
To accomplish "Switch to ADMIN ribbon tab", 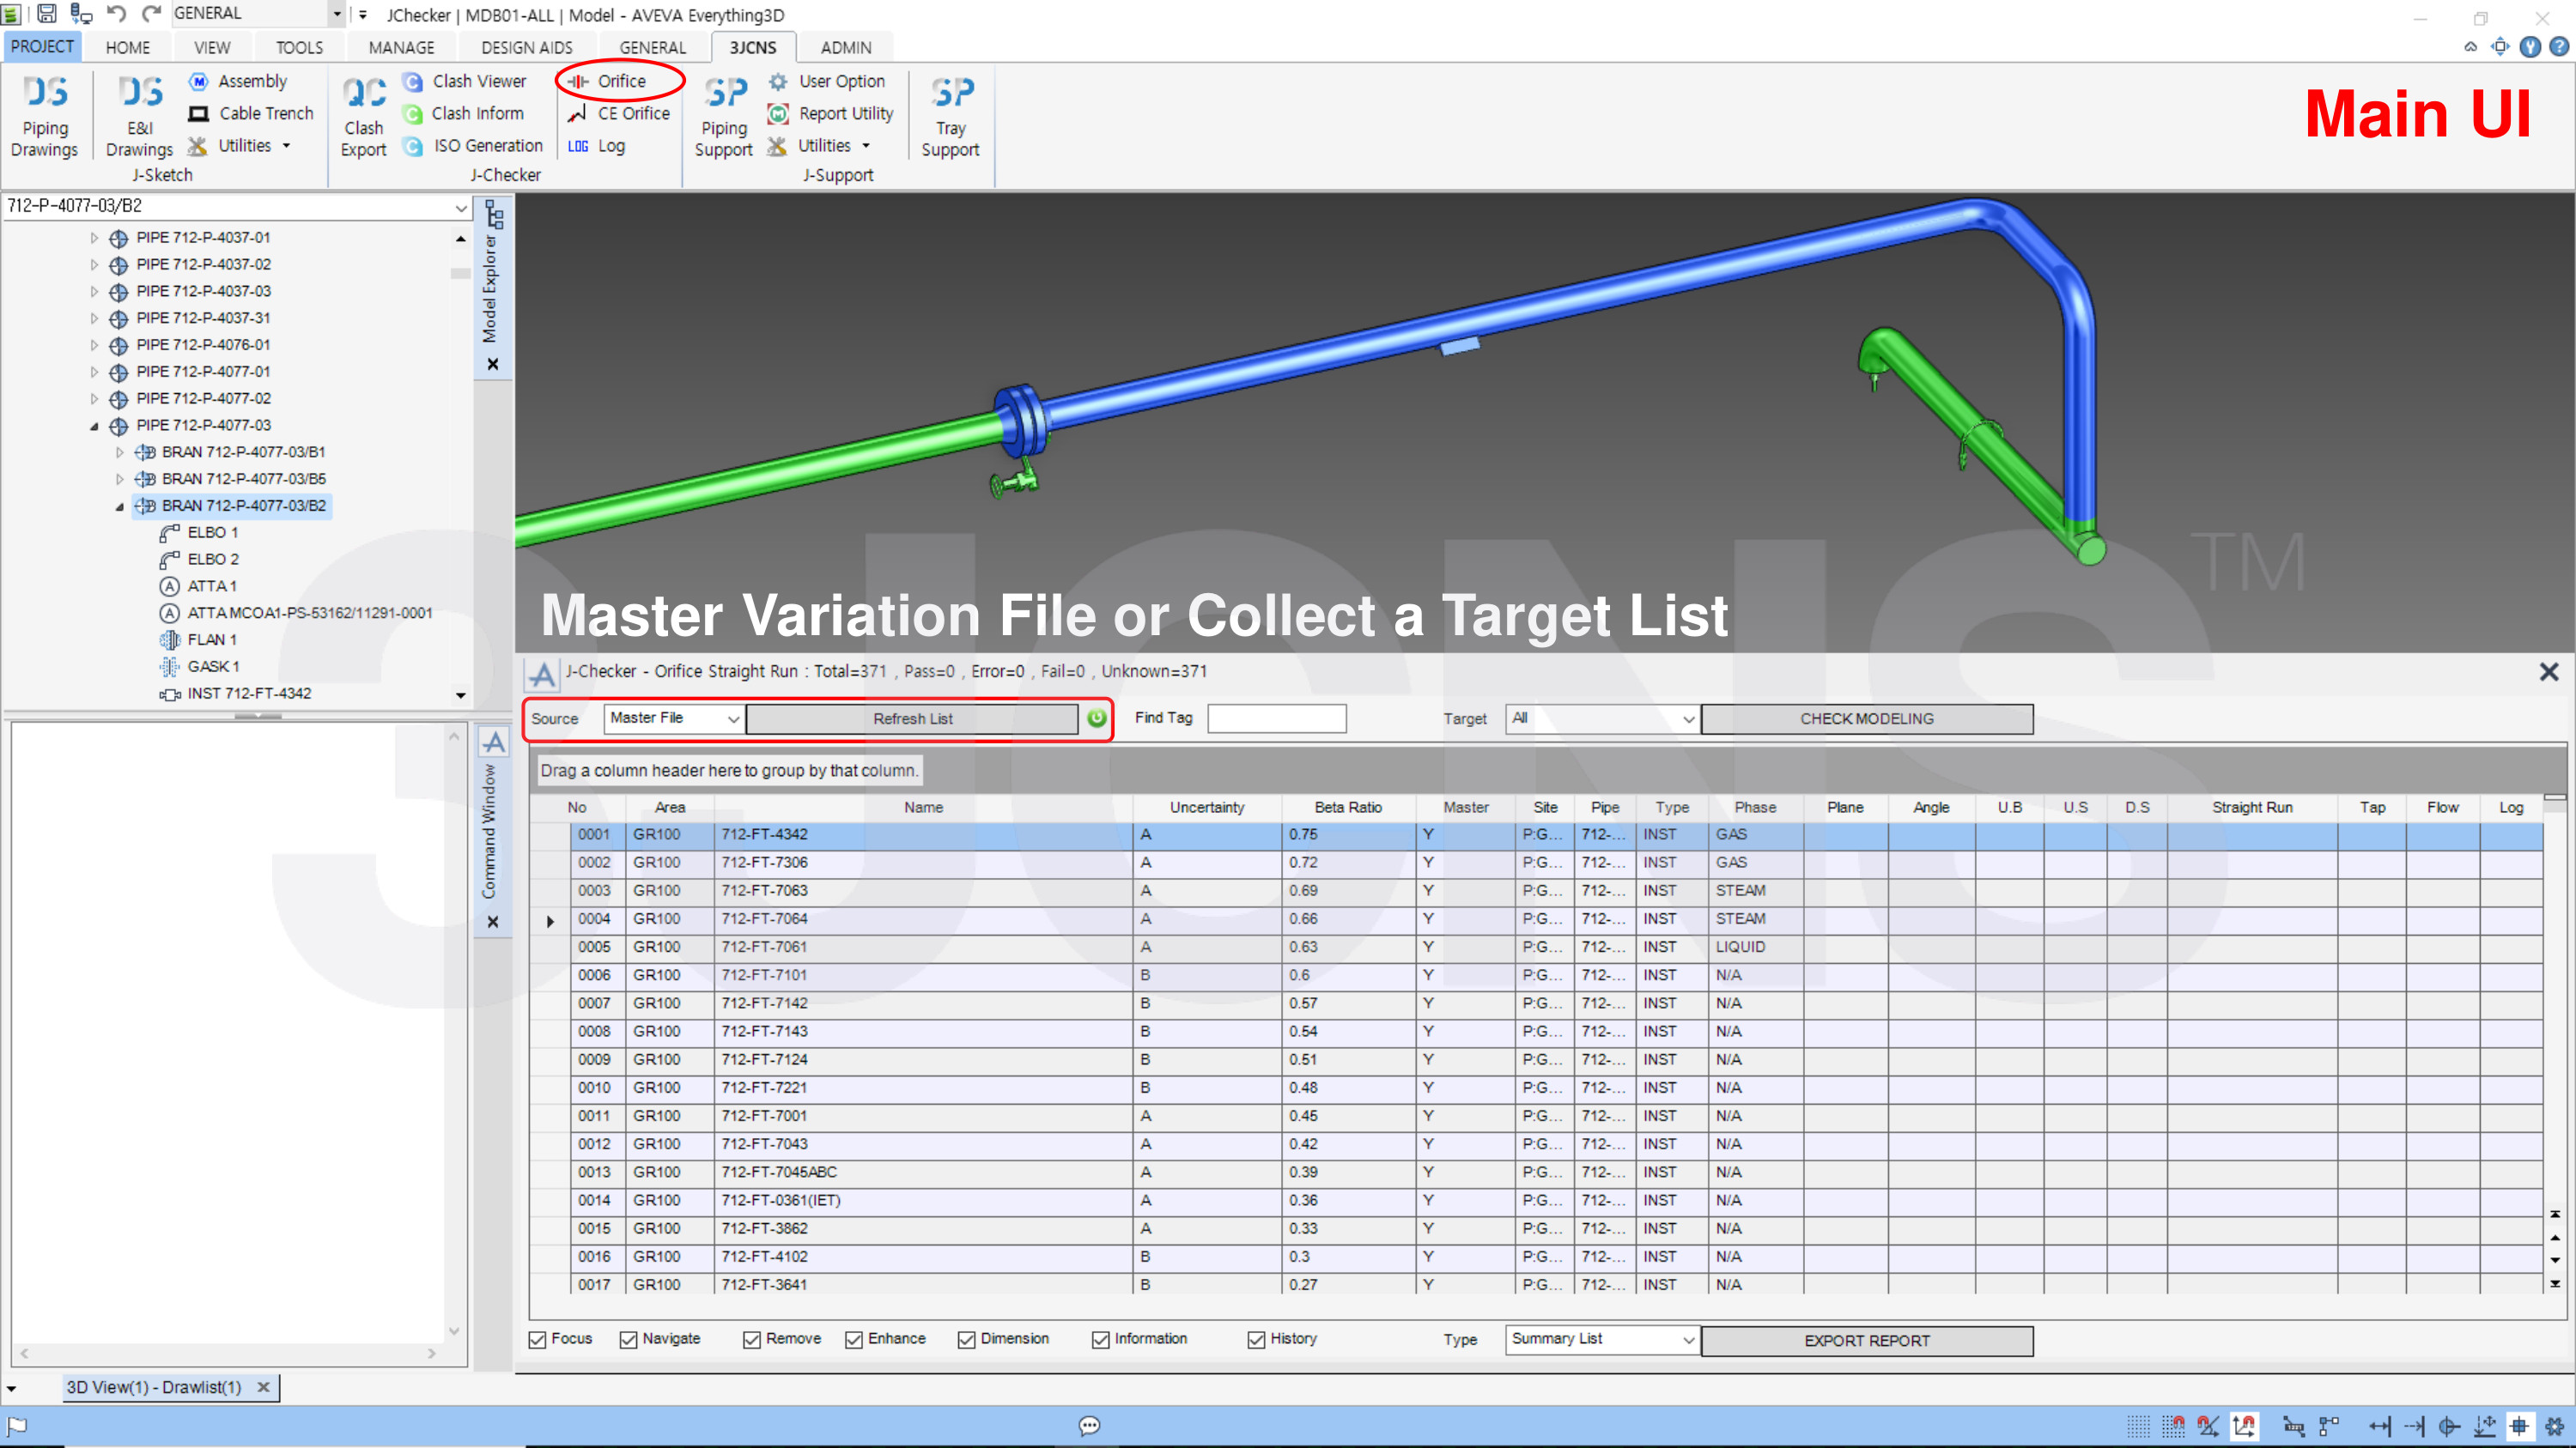I will click(846, 47).
